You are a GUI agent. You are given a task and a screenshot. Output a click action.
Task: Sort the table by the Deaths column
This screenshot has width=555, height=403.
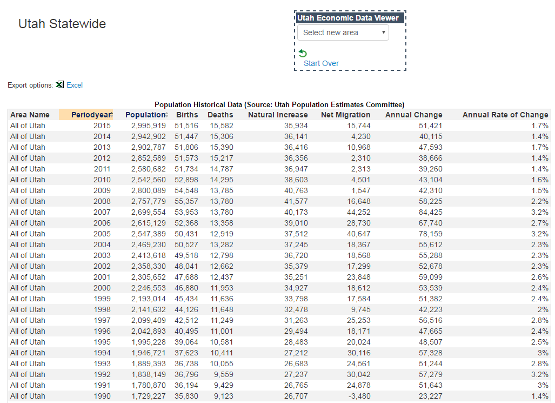[x=220, y=115]
